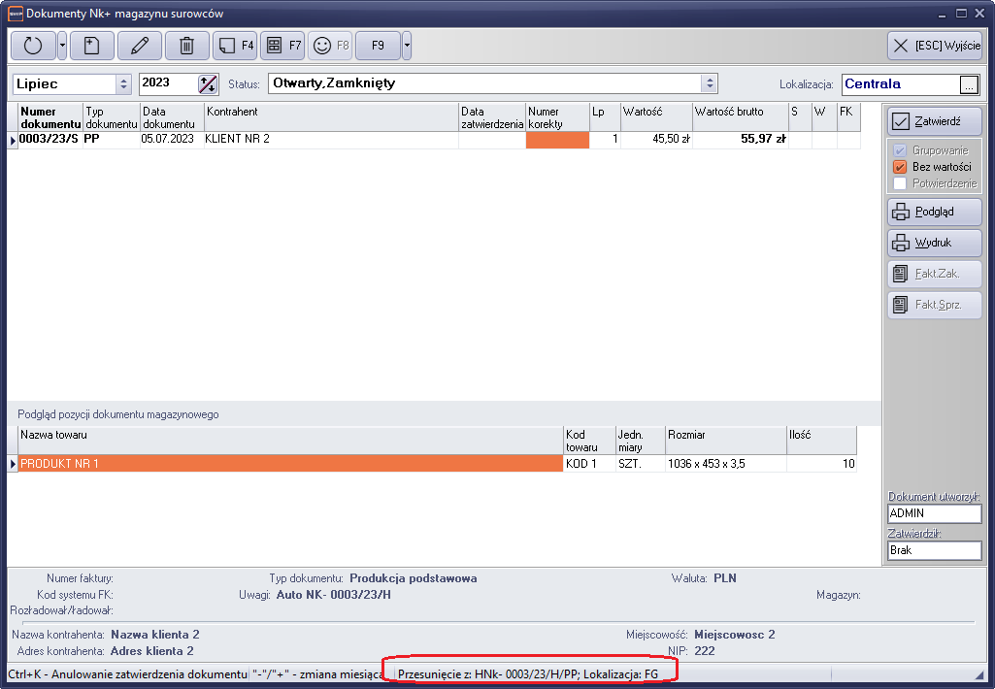Screen dimensions: 995x689
Task: Toggle the Grupowanie checkbox
Action: [900, 151]
